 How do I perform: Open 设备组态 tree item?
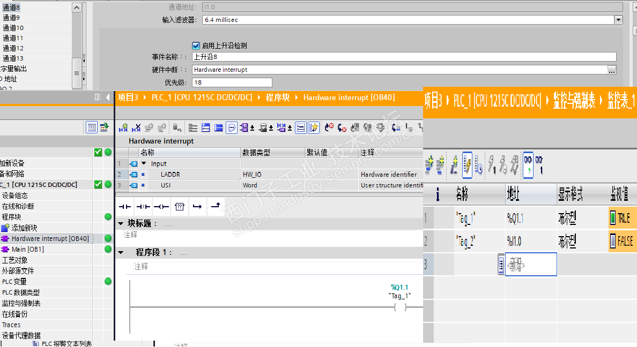pos(14,195)
